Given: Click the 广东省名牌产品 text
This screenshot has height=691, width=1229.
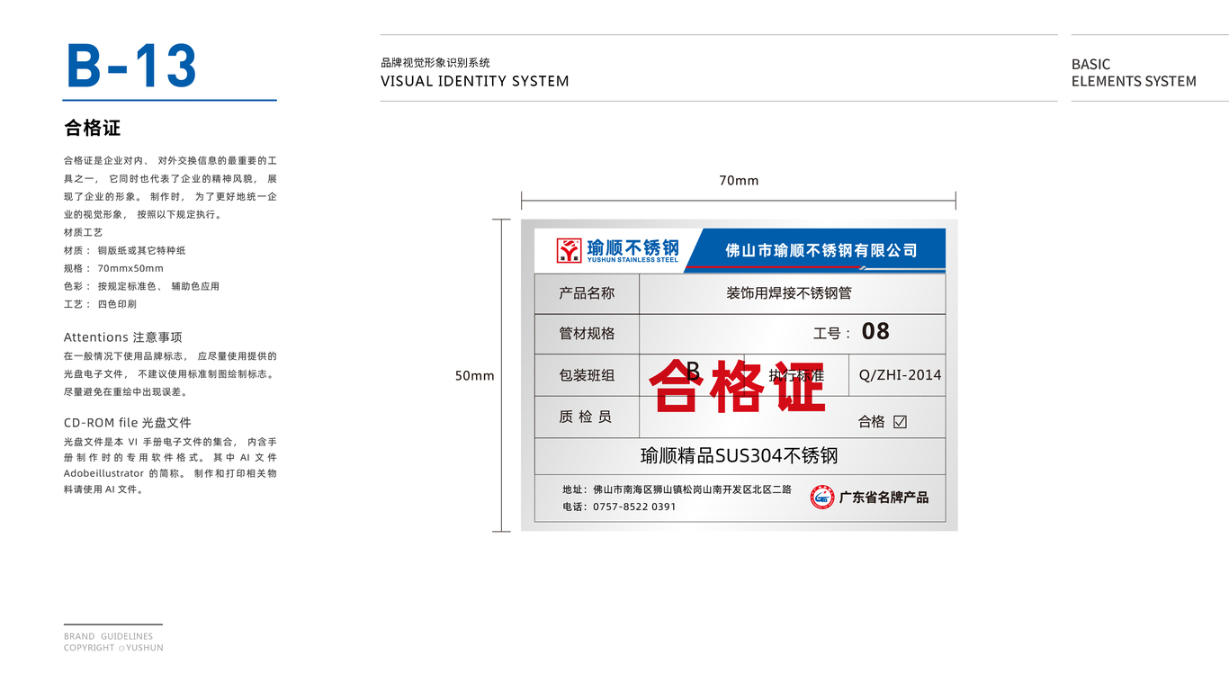Looking at the screenshot, I should tap(884, 497).
